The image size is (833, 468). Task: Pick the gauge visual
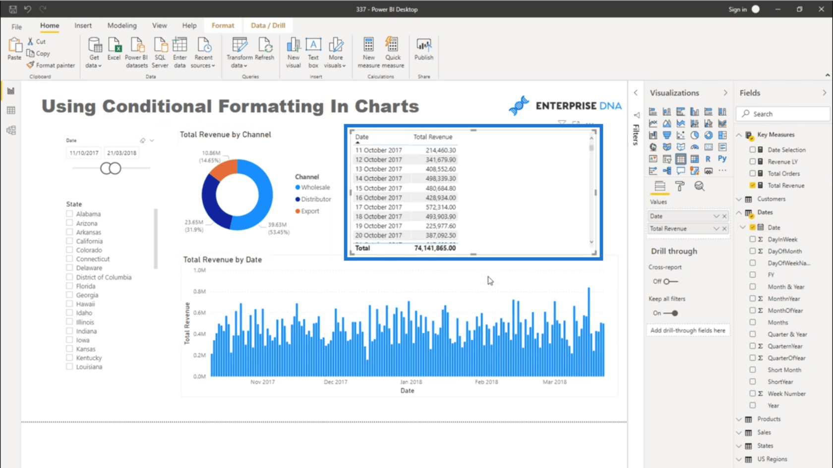tap(695, 147)
